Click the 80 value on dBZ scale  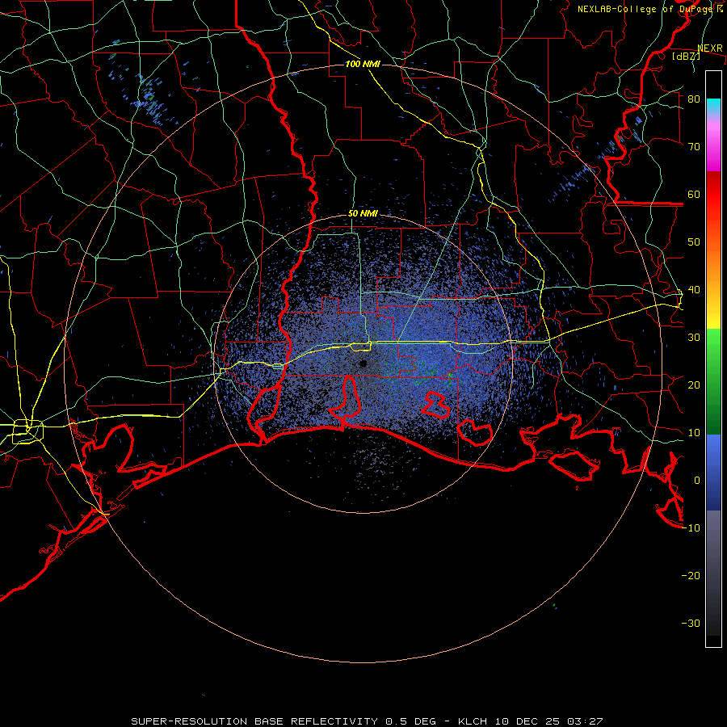pyautogui.click(x=694, y=99)
